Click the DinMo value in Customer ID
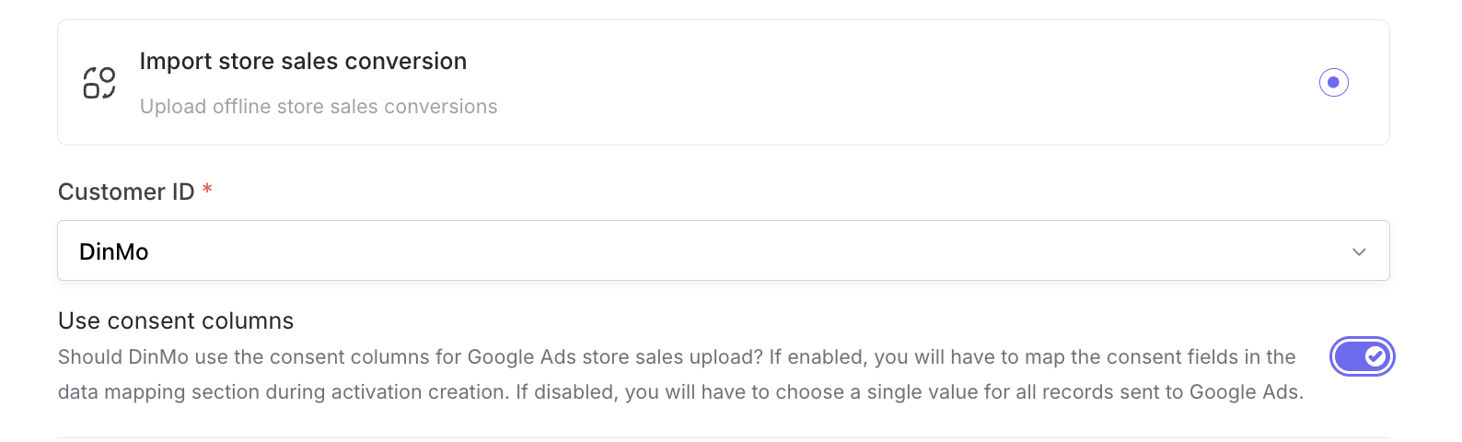This screenshot has width=1462, height=442. pos(114,252)
